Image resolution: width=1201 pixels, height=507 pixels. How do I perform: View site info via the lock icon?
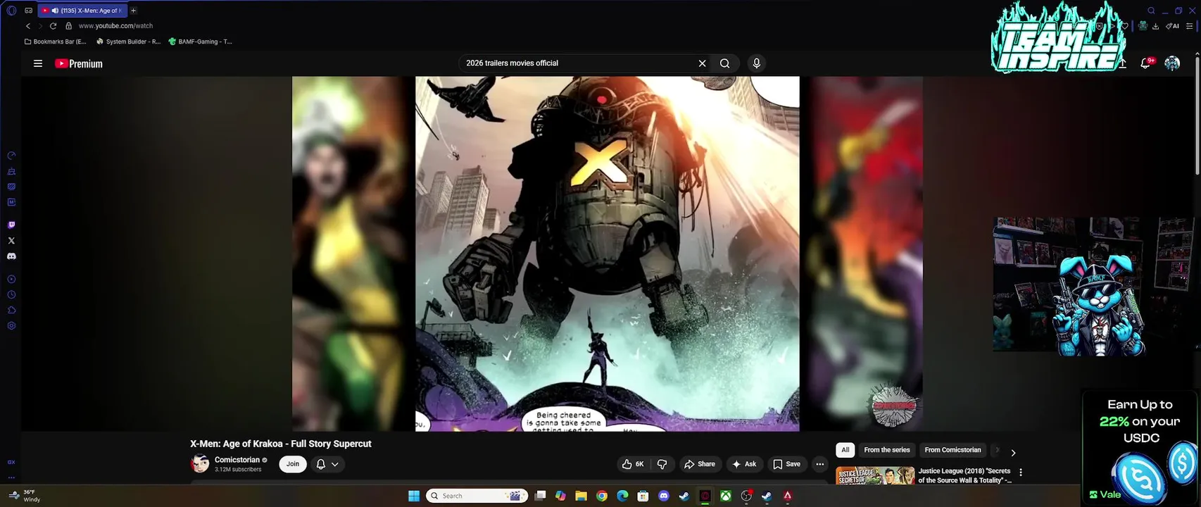(68, 26)
